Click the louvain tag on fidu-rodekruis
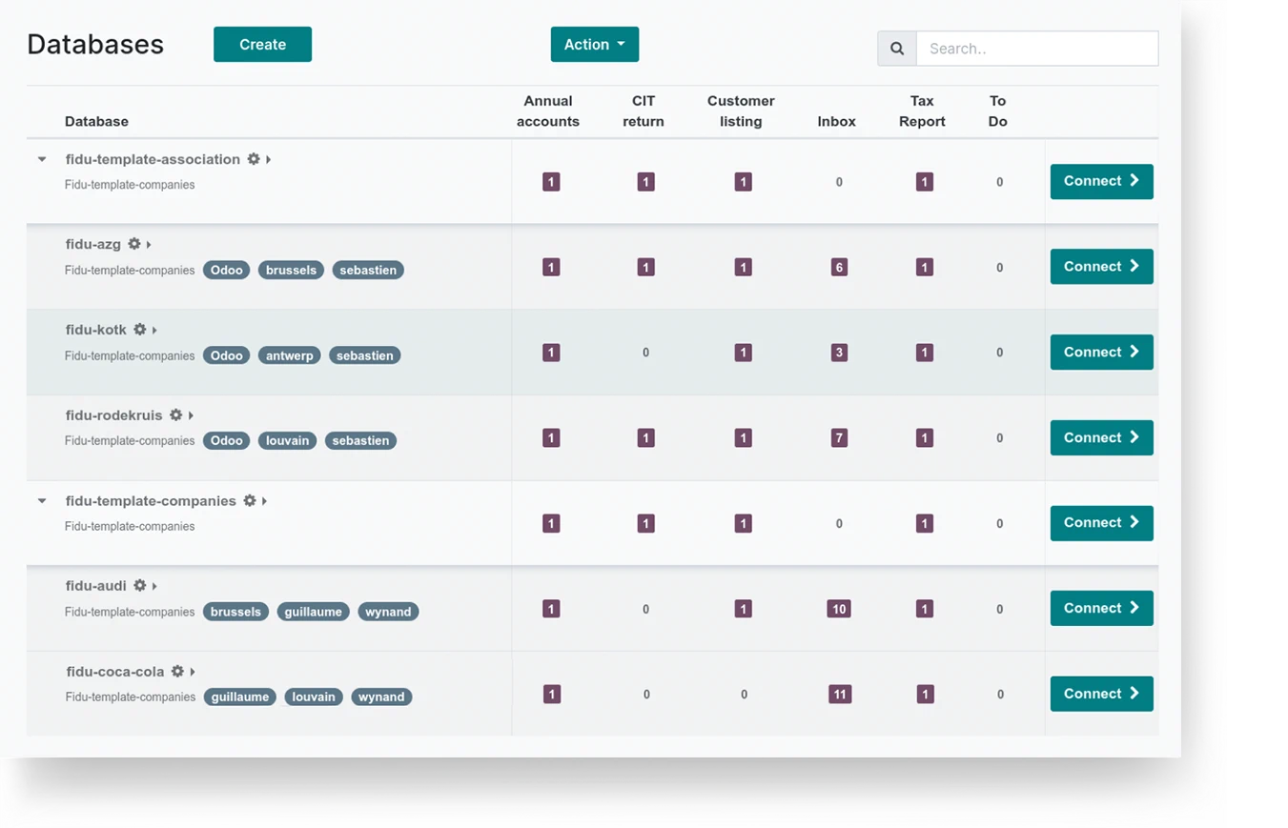This screenshot has width=1288, height=828. 288,441
